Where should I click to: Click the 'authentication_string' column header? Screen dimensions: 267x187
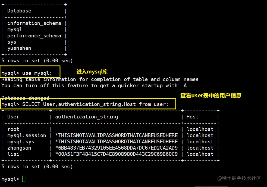point(86,117)
